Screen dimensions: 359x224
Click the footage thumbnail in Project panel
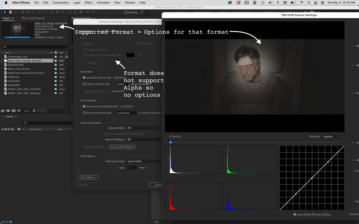pyautogui.click(x=17, y=31)
